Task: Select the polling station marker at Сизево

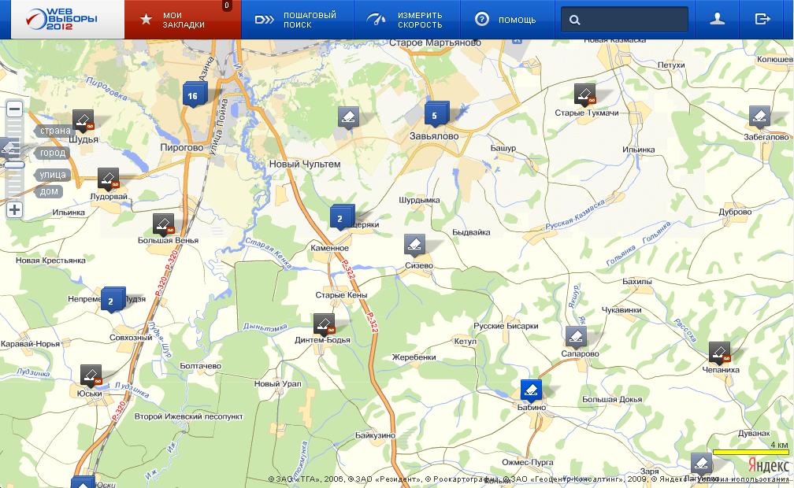Action: coord(414,246)
